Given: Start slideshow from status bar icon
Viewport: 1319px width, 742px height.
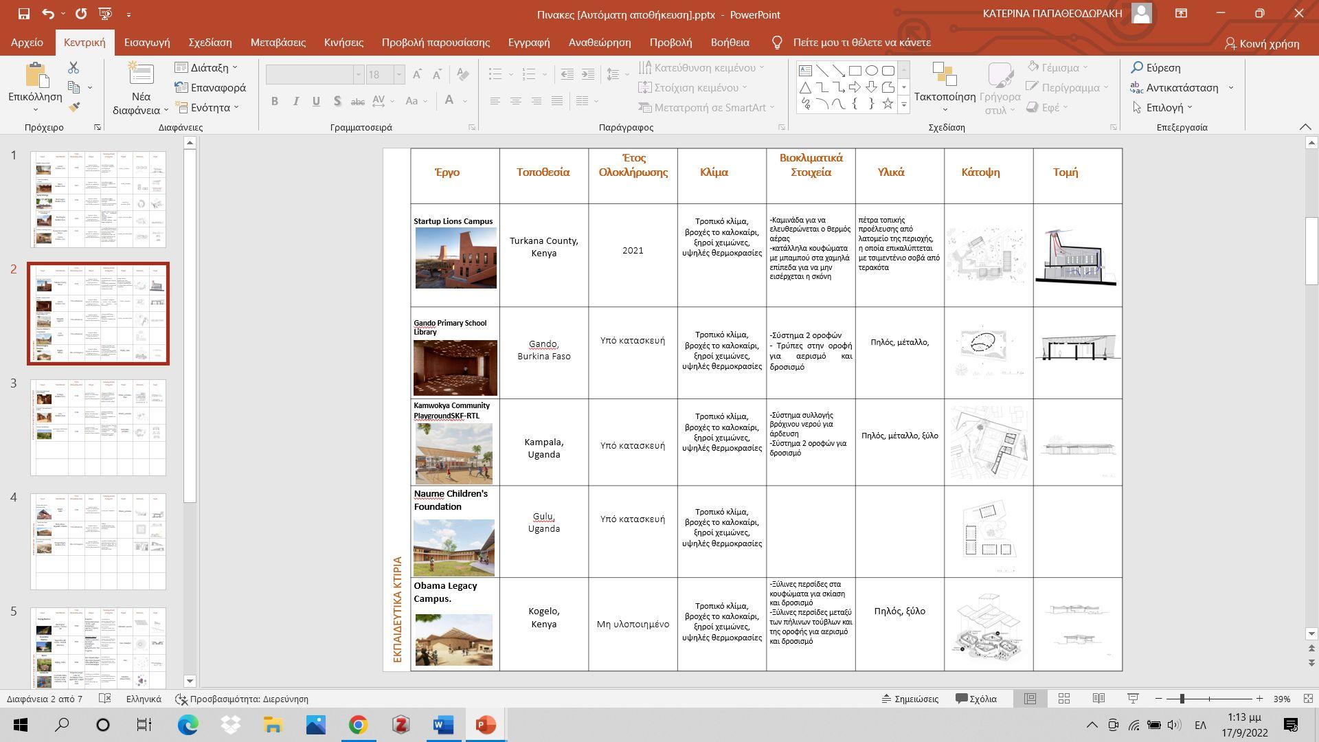Looking at the screenshot, I should 1133,699.
